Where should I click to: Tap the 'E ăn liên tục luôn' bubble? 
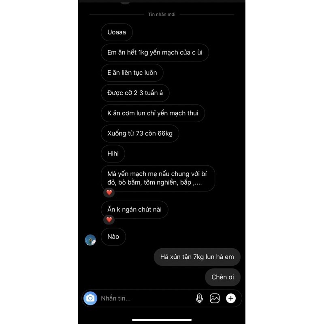click(x=132, y=73)
